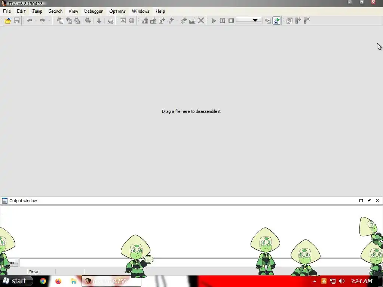Click the icon right of debugger dropdown

coord(268,21)
